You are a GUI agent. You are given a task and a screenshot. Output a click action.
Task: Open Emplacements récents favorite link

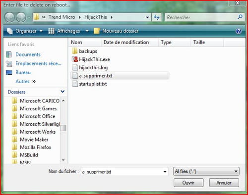click(38, 63)
